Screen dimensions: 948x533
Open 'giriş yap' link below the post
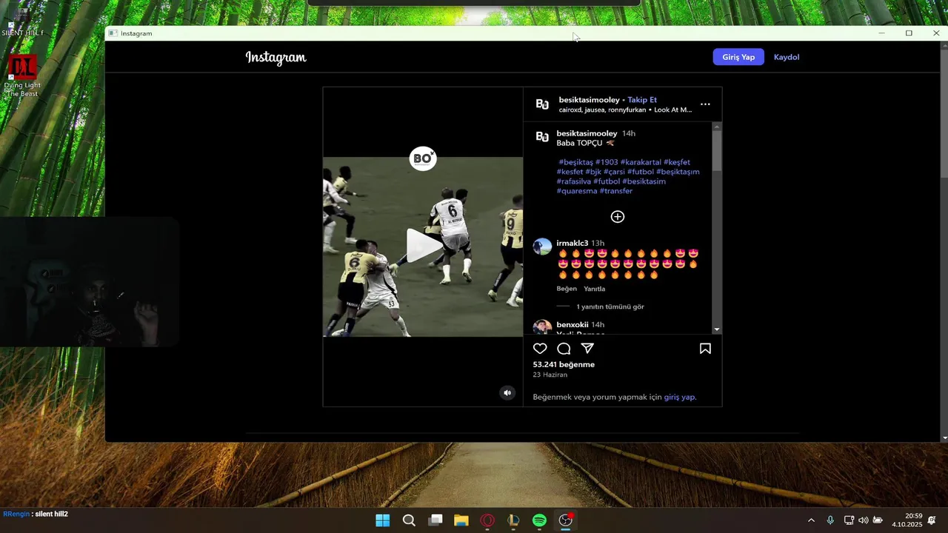(x=680, y=397)
